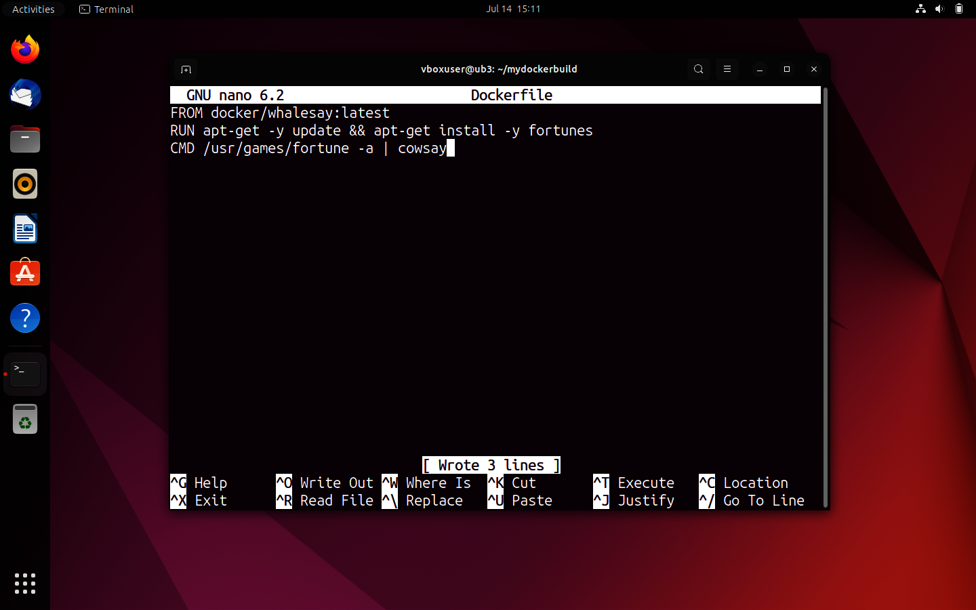The width and height of the screenshot is (976, 610).
Task: Open the Terminal menu in top bar
Action: [x=106, y=9]
